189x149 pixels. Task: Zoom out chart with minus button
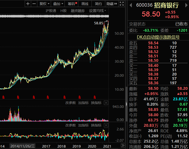(34, 4)
